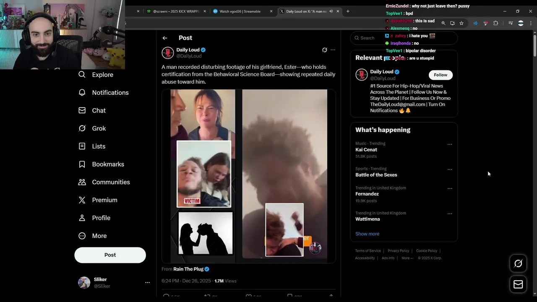
Task: Open Lists from the sidebar
Action: [x=92, y=146]
